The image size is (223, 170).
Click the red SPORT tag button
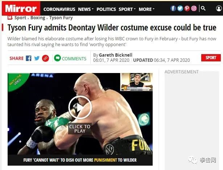point(211,58)
